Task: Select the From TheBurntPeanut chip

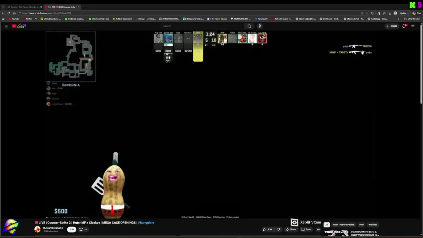Action: pyautogui.click(x=344, y=225)
